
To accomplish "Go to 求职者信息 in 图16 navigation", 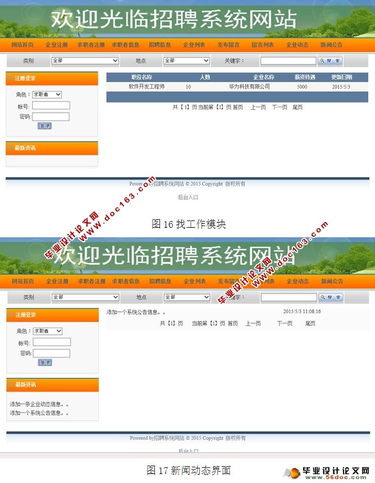I will [x=125, y=45].
